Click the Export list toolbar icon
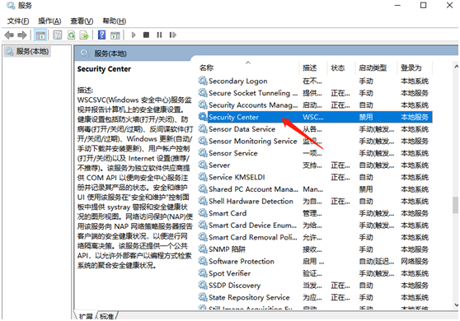 [x=84, y=35]
